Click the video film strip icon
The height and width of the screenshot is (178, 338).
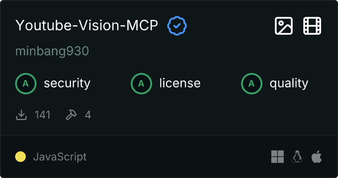click(312, 26)
